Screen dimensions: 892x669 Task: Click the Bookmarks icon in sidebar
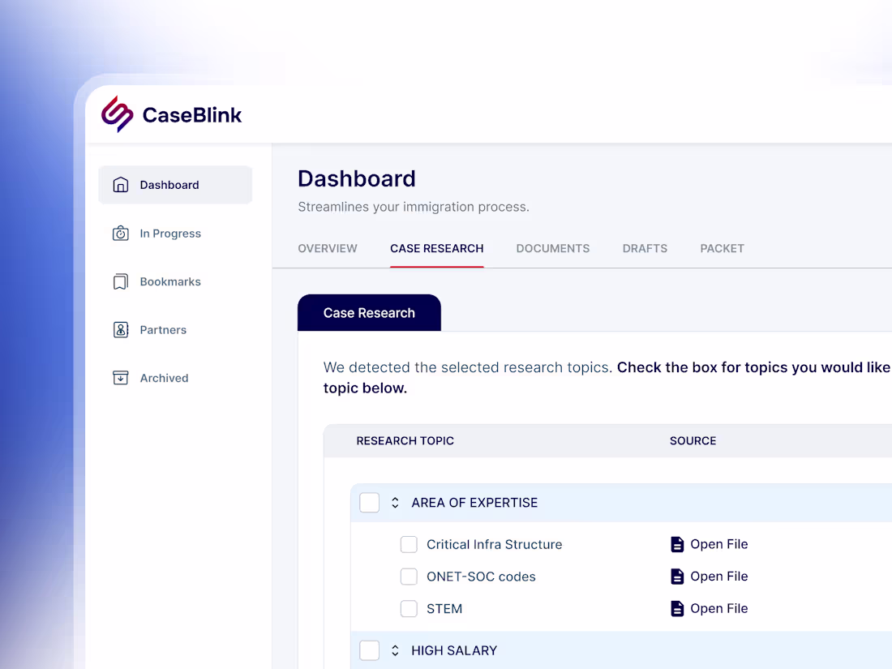(121, 281)
